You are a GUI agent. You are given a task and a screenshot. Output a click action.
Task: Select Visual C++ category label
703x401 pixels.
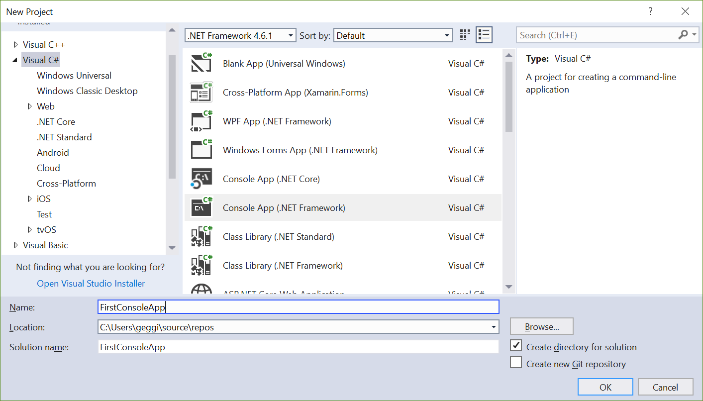coord(44,45)
